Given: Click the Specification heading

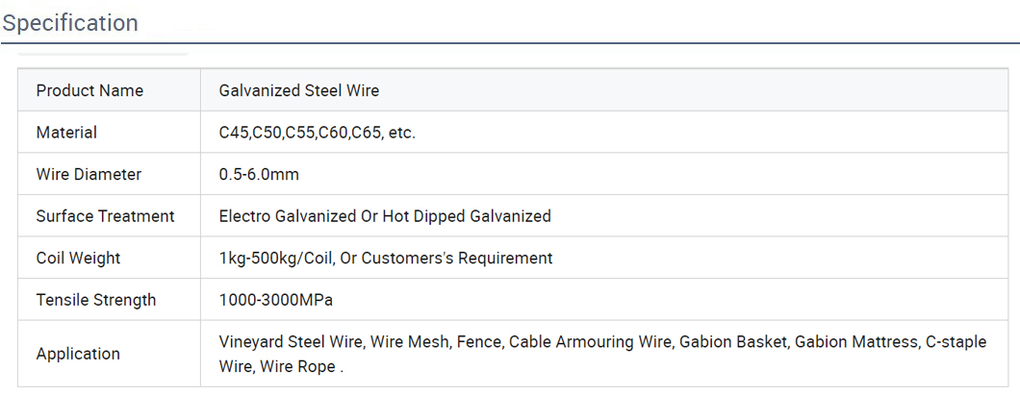Looking at the screenshot, I should click(69, 23).
